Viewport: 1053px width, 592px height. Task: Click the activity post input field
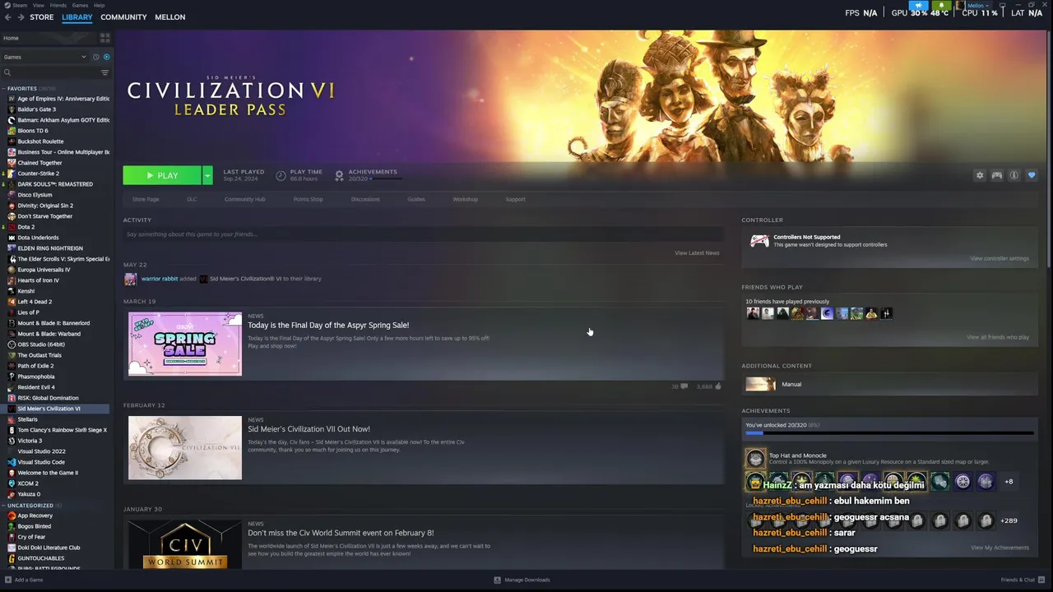[x=423, y=234]
